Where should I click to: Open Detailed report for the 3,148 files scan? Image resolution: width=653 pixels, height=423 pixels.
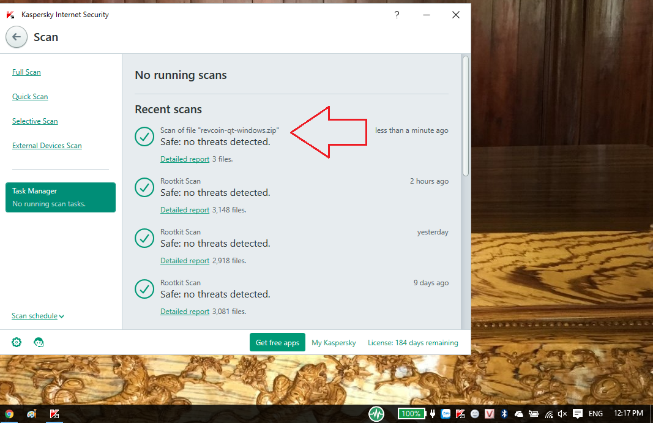[185, 210]
